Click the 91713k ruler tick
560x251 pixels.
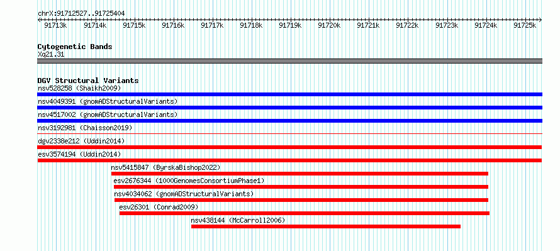[x=55, y=25]
